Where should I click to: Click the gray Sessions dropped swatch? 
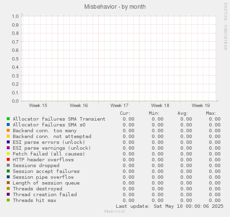tap(8, 165)
